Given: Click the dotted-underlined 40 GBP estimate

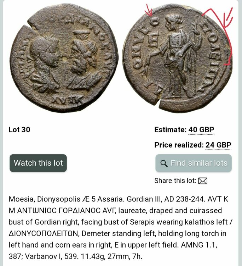Looking at the screenshot, I should 201,130.
